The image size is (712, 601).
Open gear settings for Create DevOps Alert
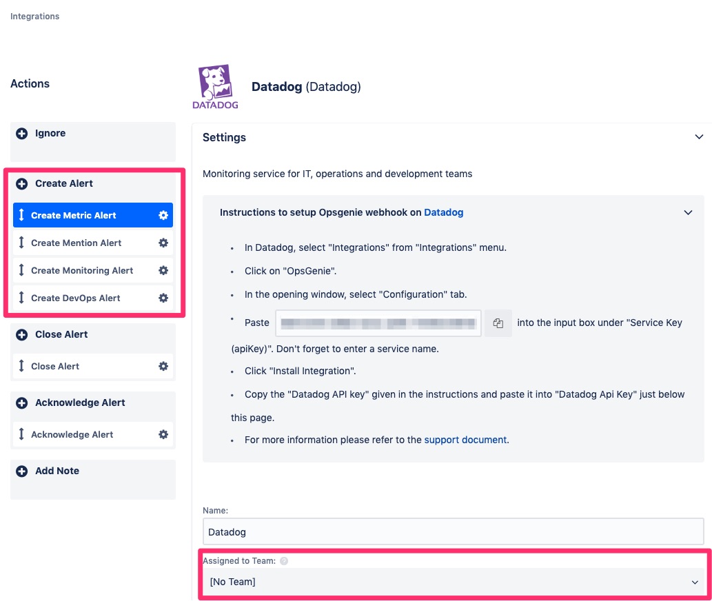click(163, 298)
